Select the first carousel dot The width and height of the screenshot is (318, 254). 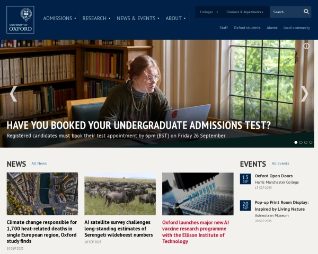click(x=296, y=142)
